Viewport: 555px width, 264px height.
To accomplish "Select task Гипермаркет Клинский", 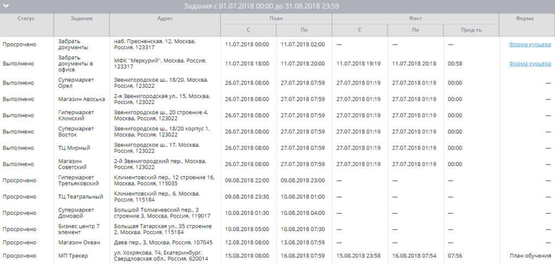I will pos(76,116).
